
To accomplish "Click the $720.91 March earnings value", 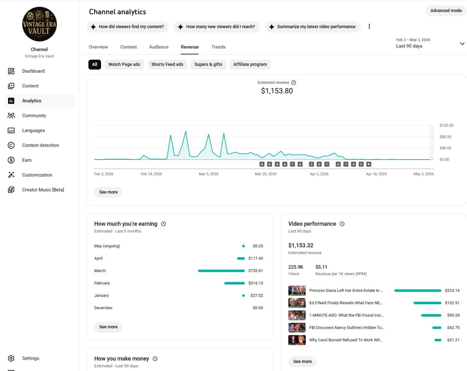I will coord(256,271).
